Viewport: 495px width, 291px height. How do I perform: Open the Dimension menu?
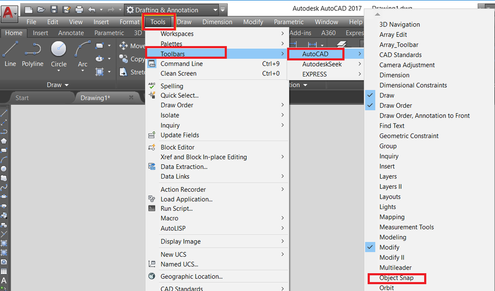coord(217,22)
